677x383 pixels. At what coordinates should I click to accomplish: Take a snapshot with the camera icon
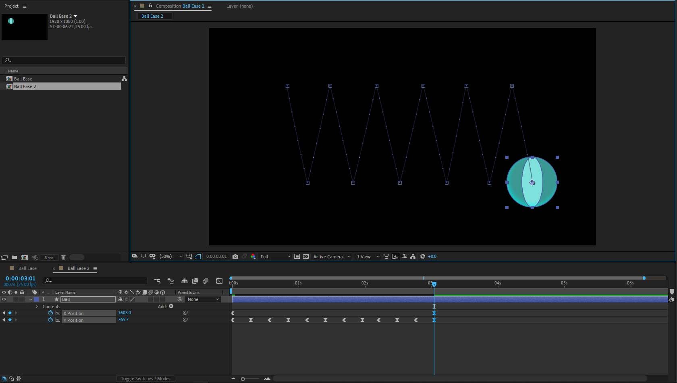235,256
